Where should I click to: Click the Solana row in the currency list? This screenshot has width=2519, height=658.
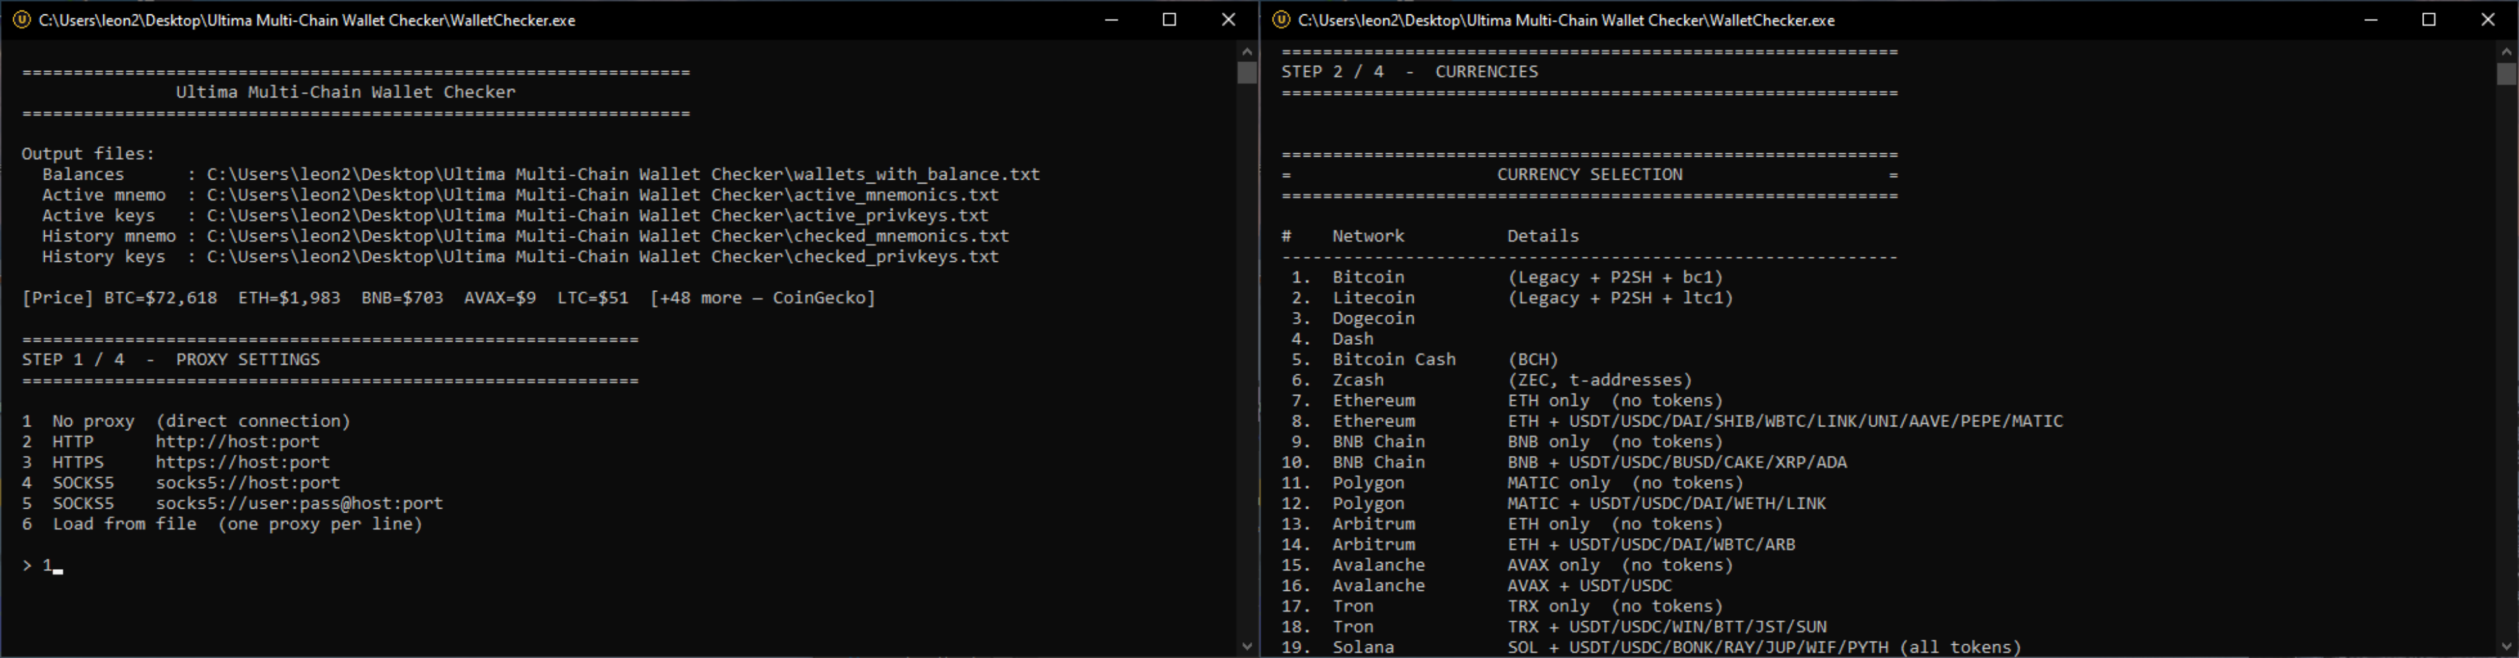1651,646
